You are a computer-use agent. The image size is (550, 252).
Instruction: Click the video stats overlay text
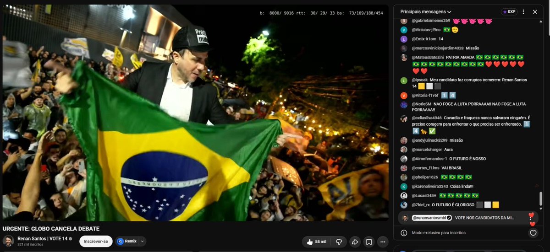tap(321, 13)
